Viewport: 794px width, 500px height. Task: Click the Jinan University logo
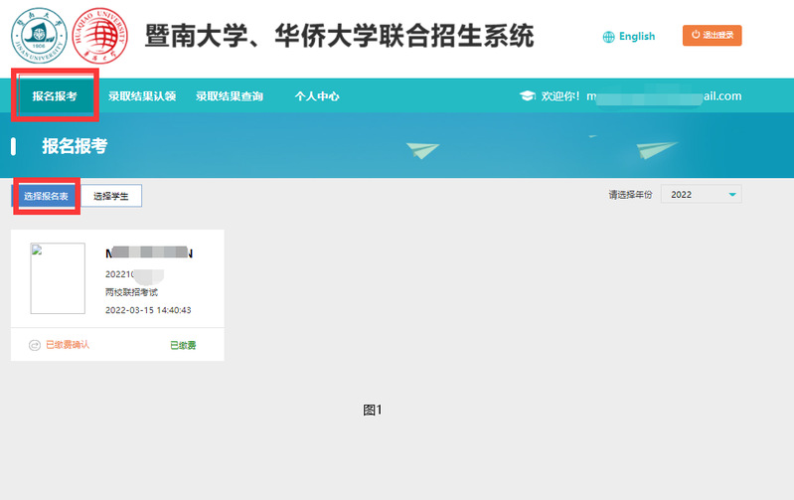pos(38,36)
